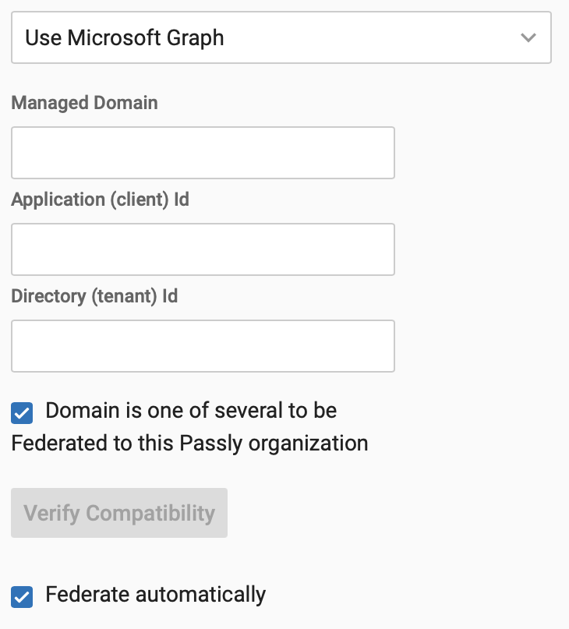The image size is (569, 629).
Task: Click the Application (client) Id label
Action: coord(100,200)
